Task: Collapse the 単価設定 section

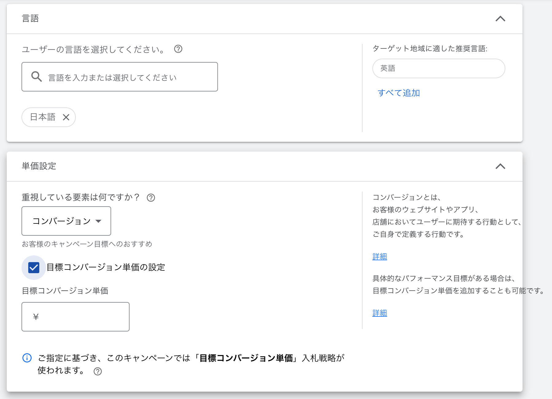Action: [x=500, y=166]
